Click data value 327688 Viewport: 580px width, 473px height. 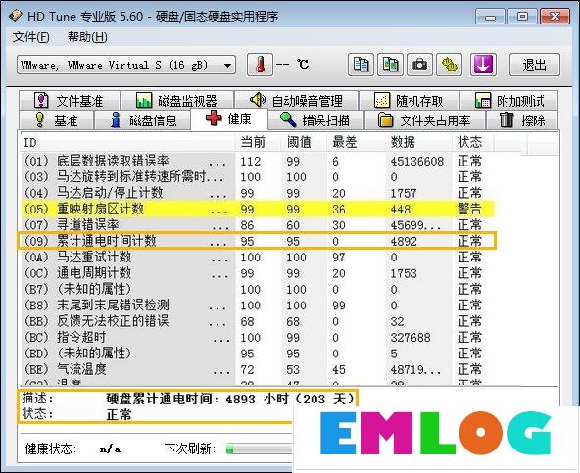(411, 338)
